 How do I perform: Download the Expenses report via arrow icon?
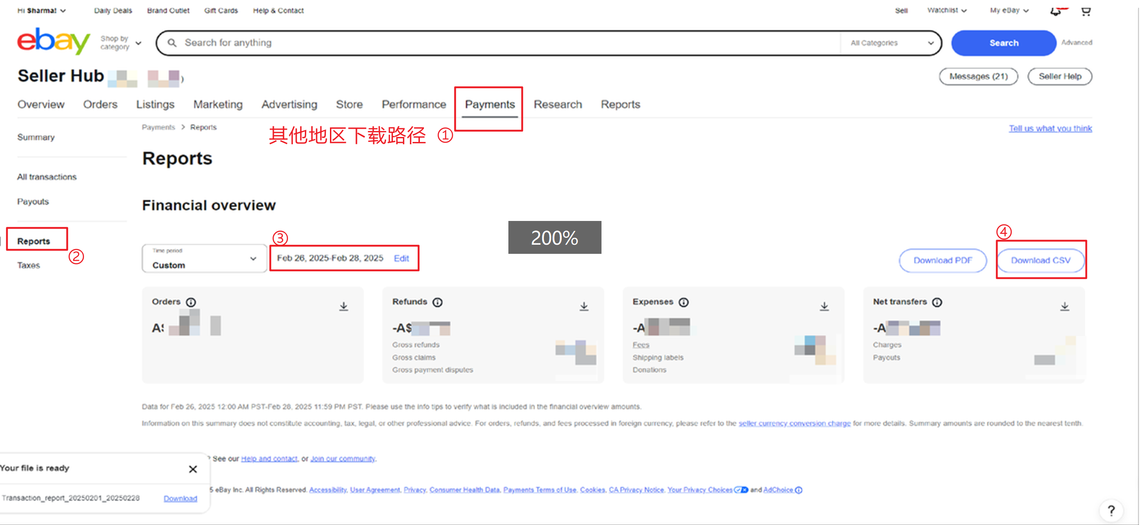pos(824,306)
